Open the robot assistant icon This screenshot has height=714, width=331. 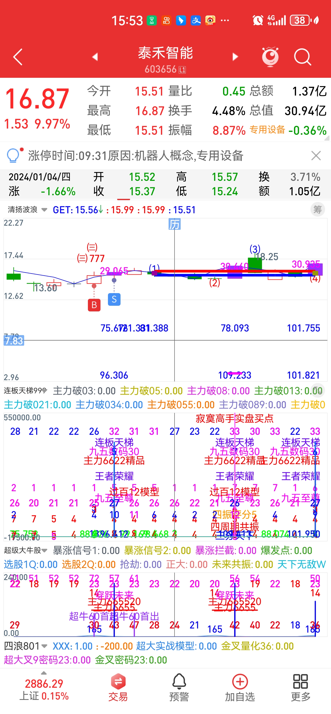click(270, 57)
